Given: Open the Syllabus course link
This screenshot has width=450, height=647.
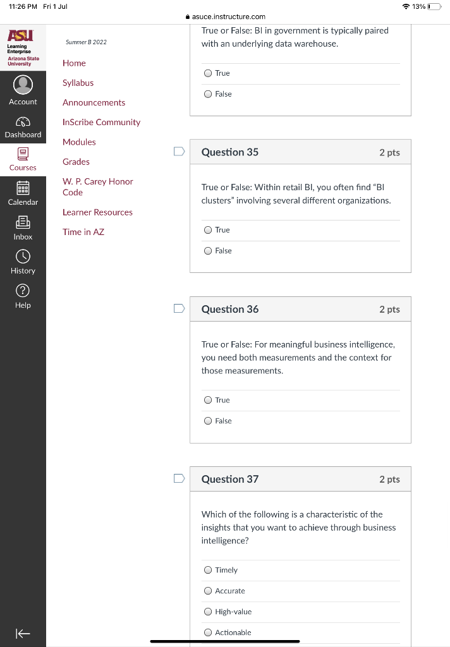Looking at the screenshot, I should [78, 83].
